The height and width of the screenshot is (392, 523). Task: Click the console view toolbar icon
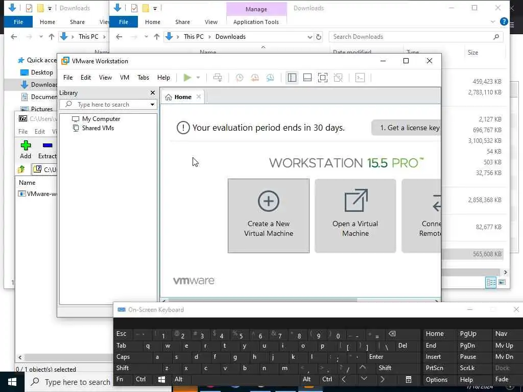360,78
